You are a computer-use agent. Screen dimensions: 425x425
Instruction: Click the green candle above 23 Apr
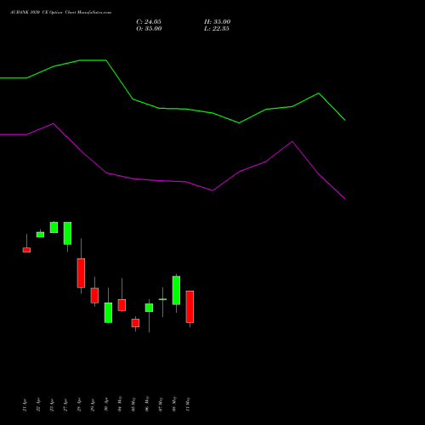(54, 227)
